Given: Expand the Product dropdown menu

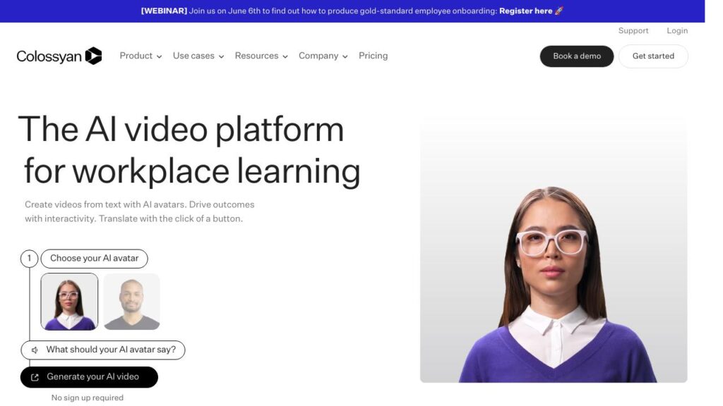Looking at the screenshot, I should pos(141,56).
